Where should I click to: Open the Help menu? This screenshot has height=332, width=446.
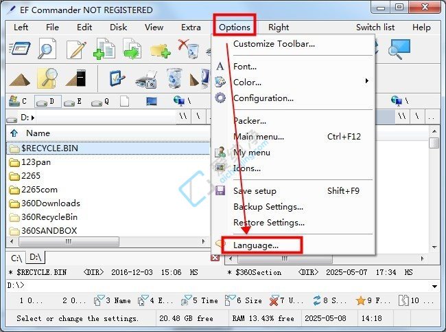point(421,27)
